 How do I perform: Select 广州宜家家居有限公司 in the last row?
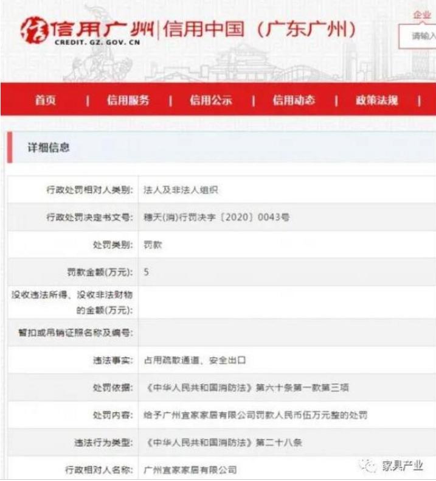click(190, 469)
